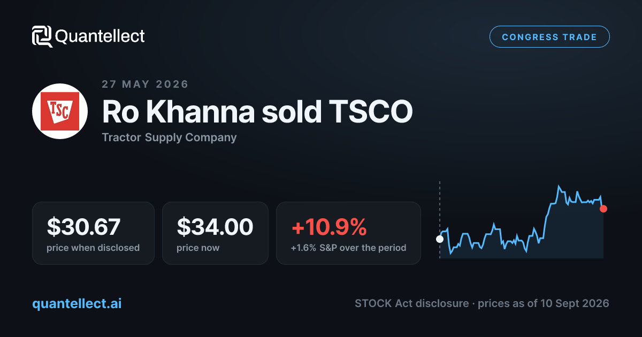
Task: Click the red end dot on chart
Action: [x=603, y=209]
